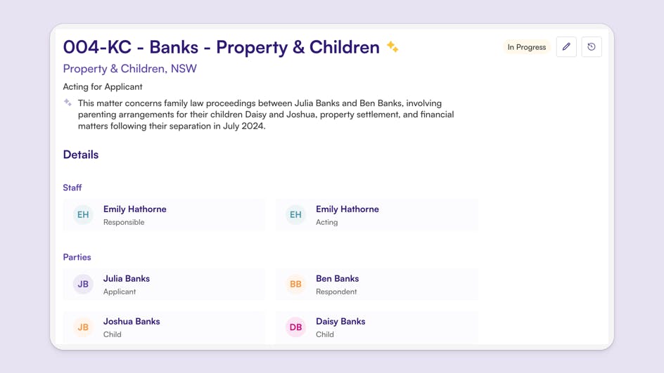Click the pencil edit icon
Image resolution: width=664 pixels, height=373 pixels.
tap(566, 47)
